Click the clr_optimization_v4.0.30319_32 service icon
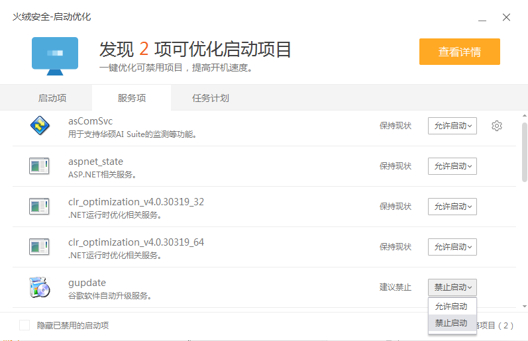 (39, 207)
